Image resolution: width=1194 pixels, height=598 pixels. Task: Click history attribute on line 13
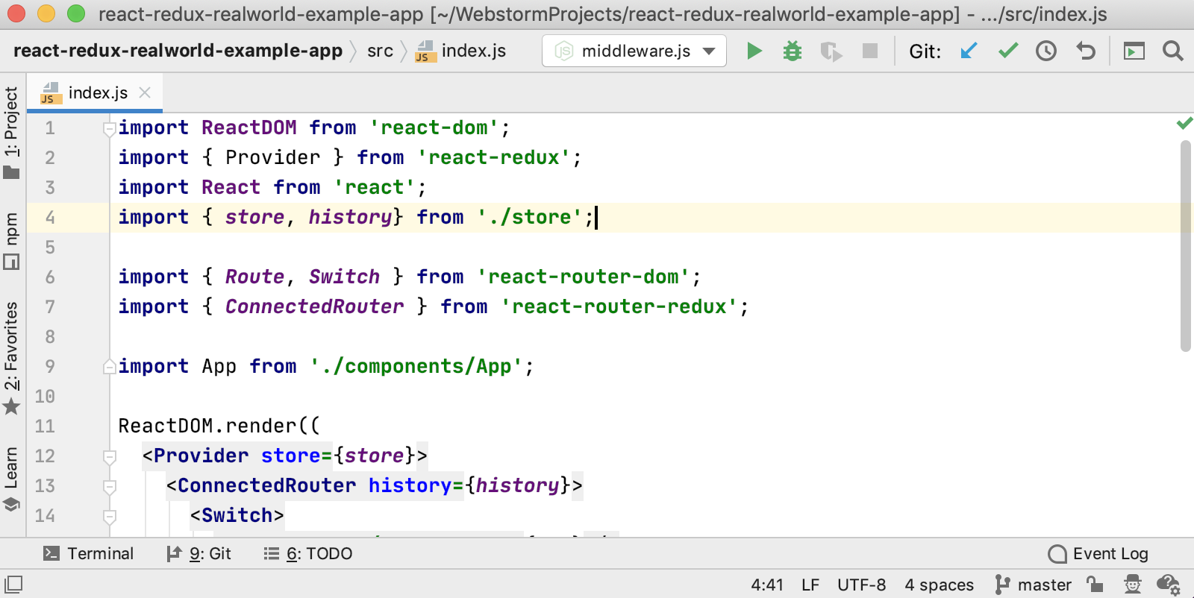(410, 485)
